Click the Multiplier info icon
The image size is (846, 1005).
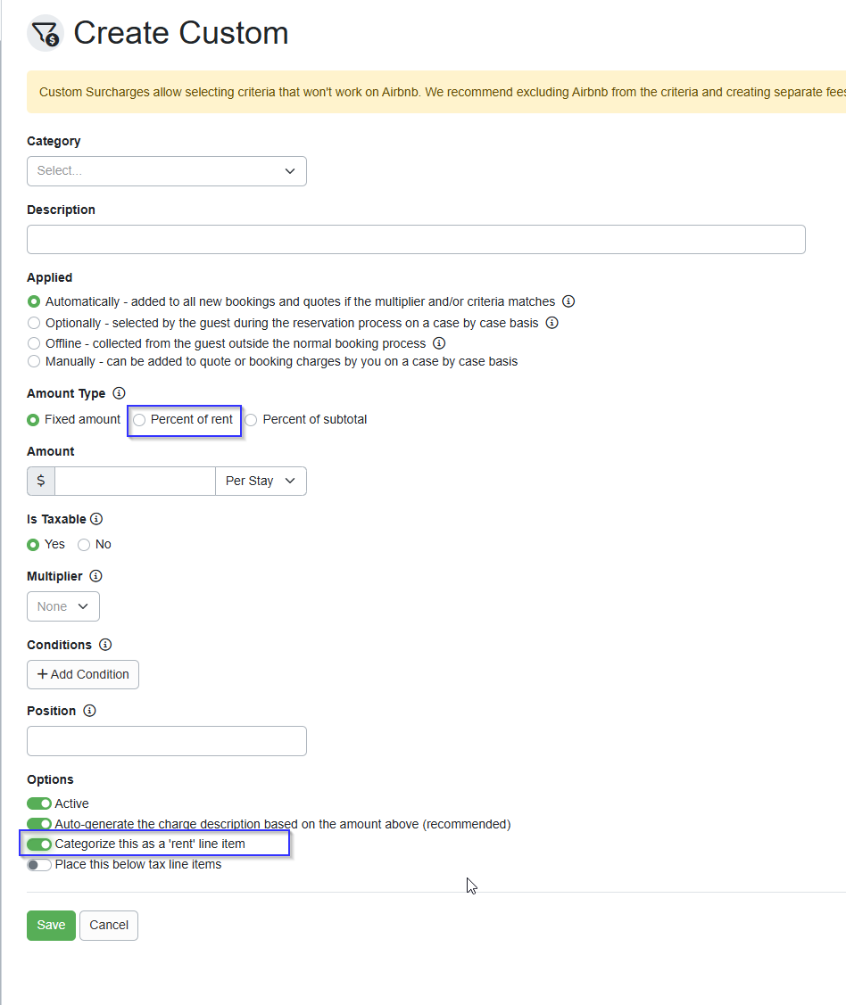(95, 577)
